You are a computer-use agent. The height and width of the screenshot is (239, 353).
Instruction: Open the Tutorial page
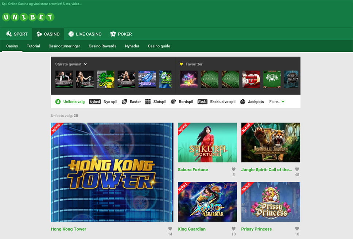(33, 46)
